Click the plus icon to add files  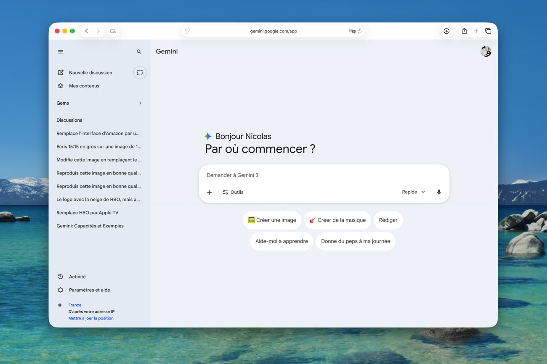click(209, 192)
